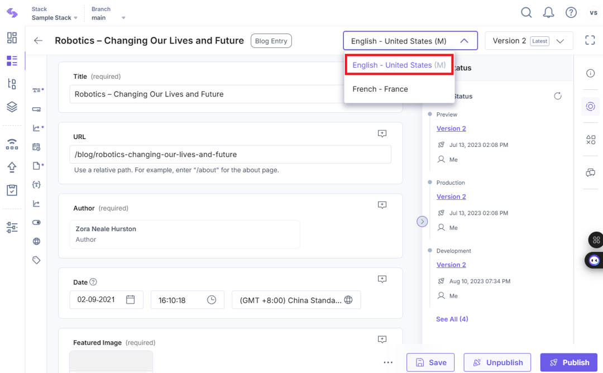603x373 pixels.
Task: Add a comment on the Author field
Action: 382,205
